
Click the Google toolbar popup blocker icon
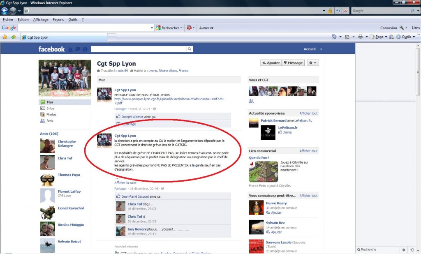click(189, 28)
